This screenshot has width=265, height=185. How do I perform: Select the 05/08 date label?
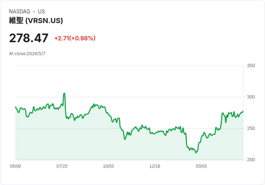pos(15,166)
